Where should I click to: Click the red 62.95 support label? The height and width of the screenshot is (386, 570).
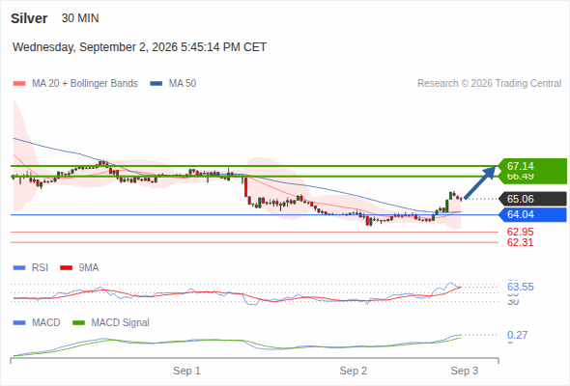tap(520, 232)
